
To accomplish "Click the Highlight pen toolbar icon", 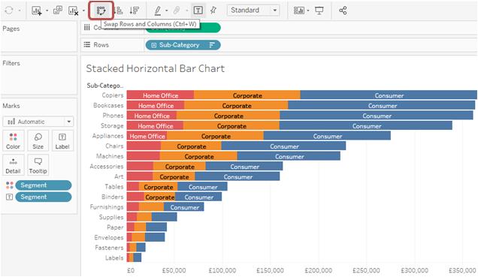I will click(x=158, y=11).
